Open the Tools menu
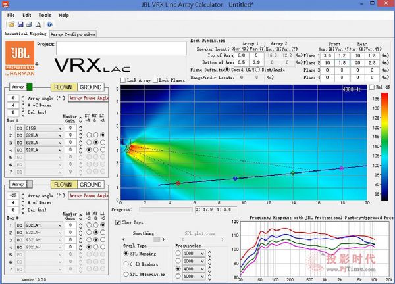395x284 pixels. tap(45, 14)
